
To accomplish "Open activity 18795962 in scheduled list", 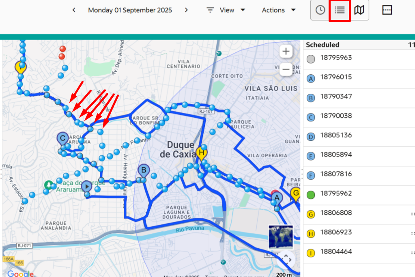I will 359,195.
